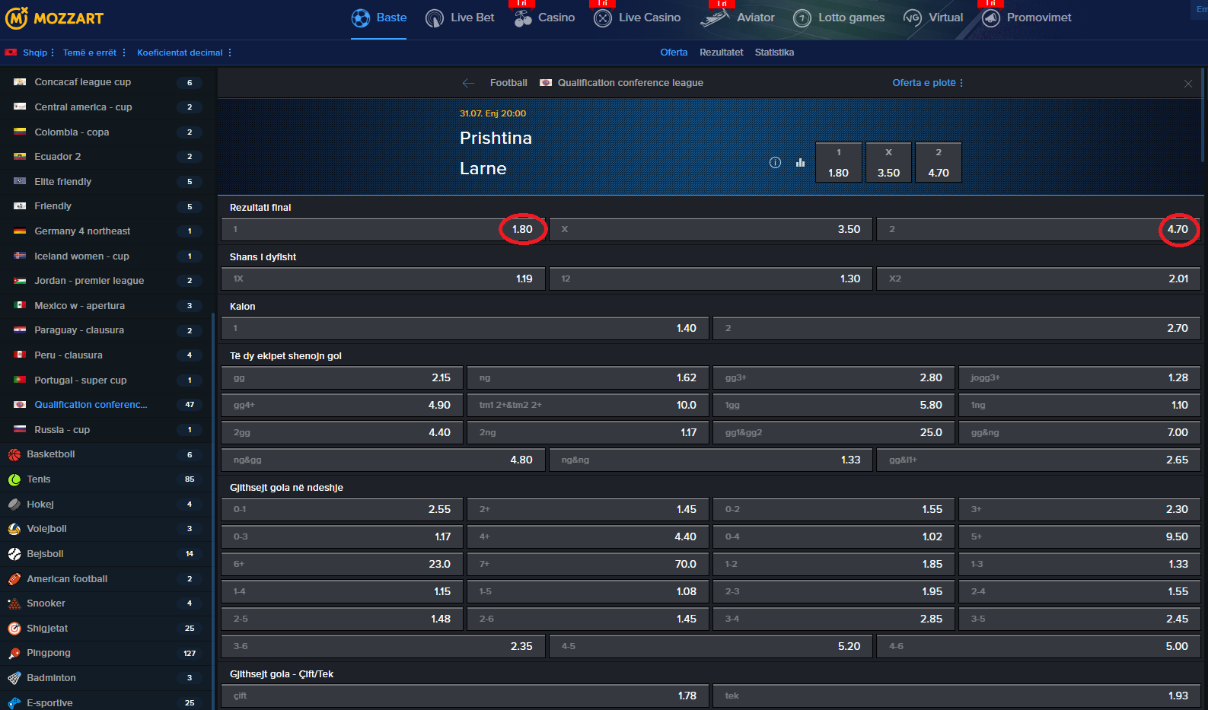
Task: Pick Rezultati final X at 3.50
Action: [711, 229]
